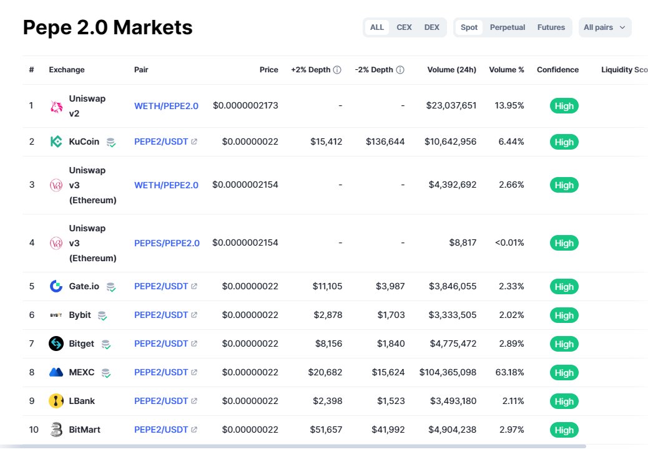Open BitMart PEPE2/USDT pair link
The width and height of the screenshot is (648, 452).
pyautogui.click(x=161, y=430)
